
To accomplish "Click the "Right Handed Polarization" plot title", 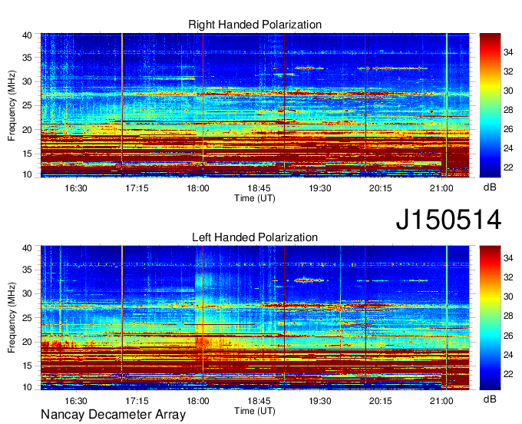I will (255, 25).
